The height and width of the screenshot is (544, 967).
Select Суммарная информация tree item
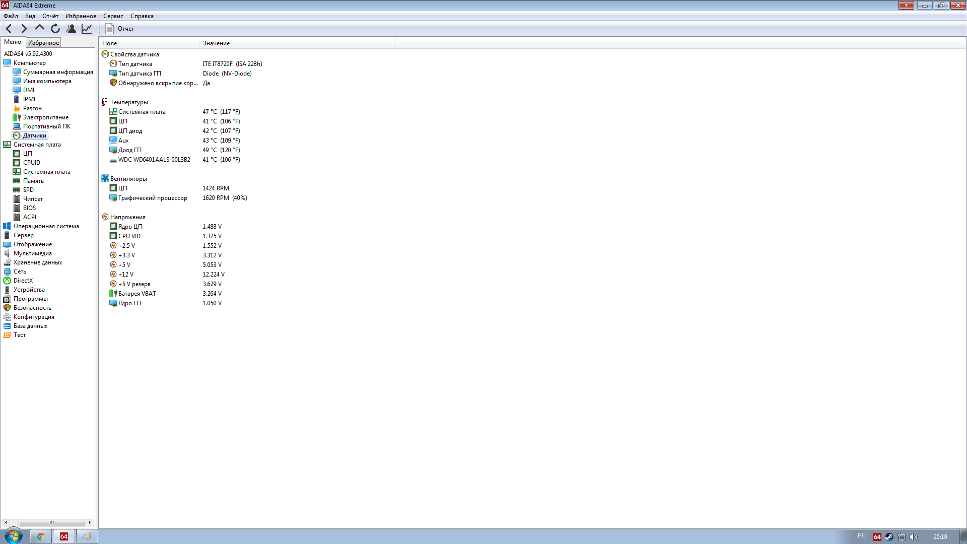tap(58, 72)
